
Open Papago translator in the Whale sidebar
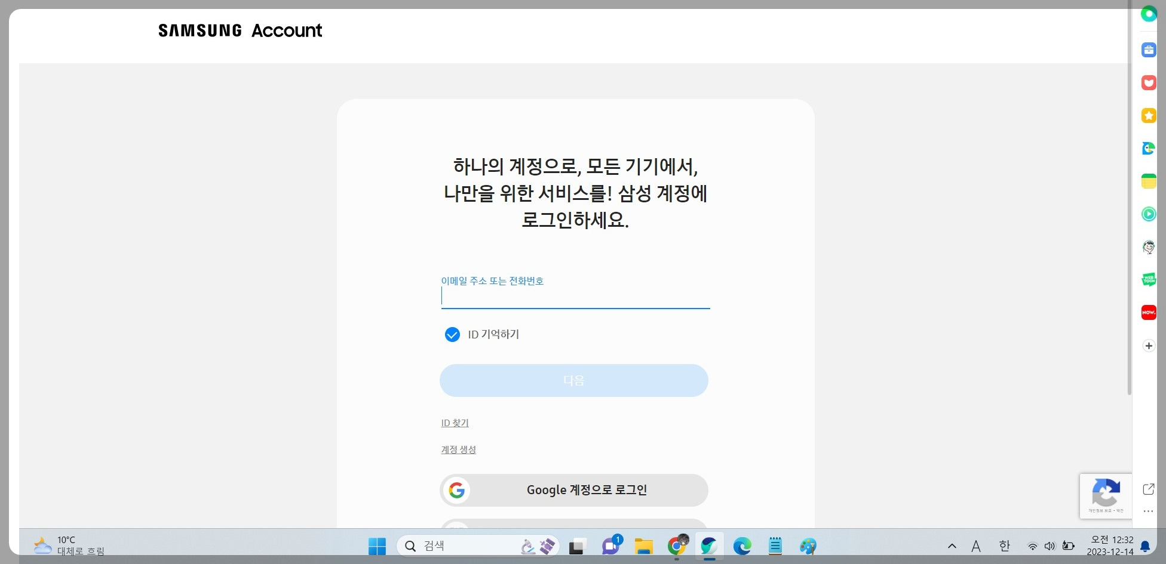point(1148,148)
